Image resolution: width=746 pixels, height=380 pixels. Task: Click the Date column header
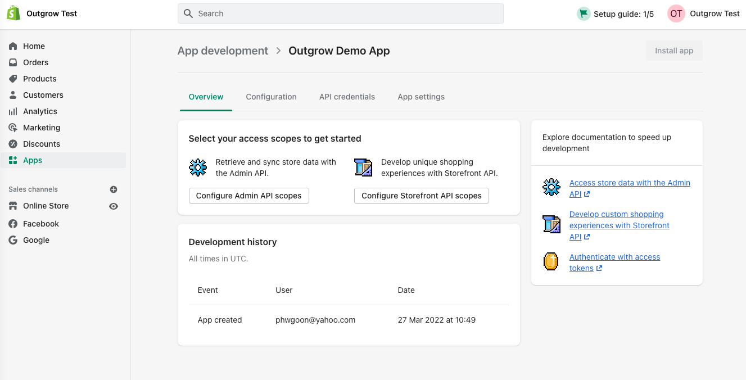click(x=406, y=290)
